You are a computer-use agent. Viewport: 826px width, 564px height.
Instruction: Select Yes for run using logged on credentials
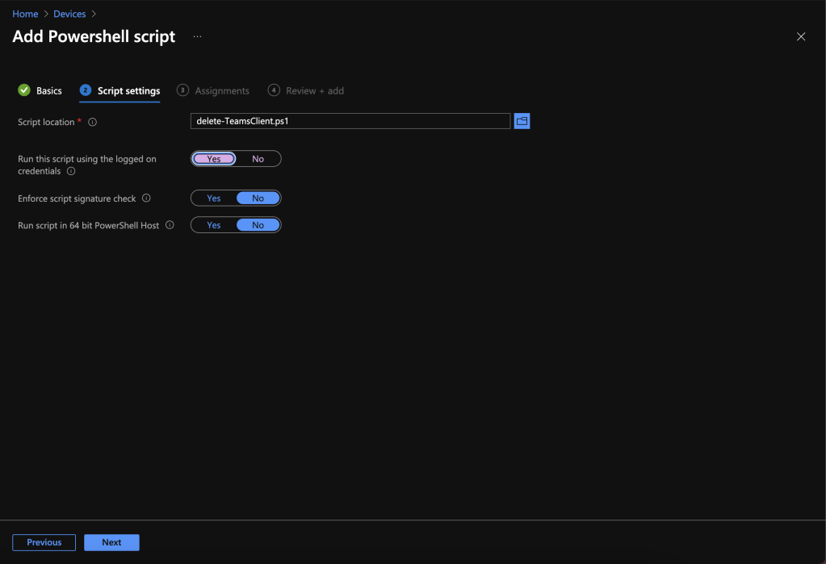point(214,159)
